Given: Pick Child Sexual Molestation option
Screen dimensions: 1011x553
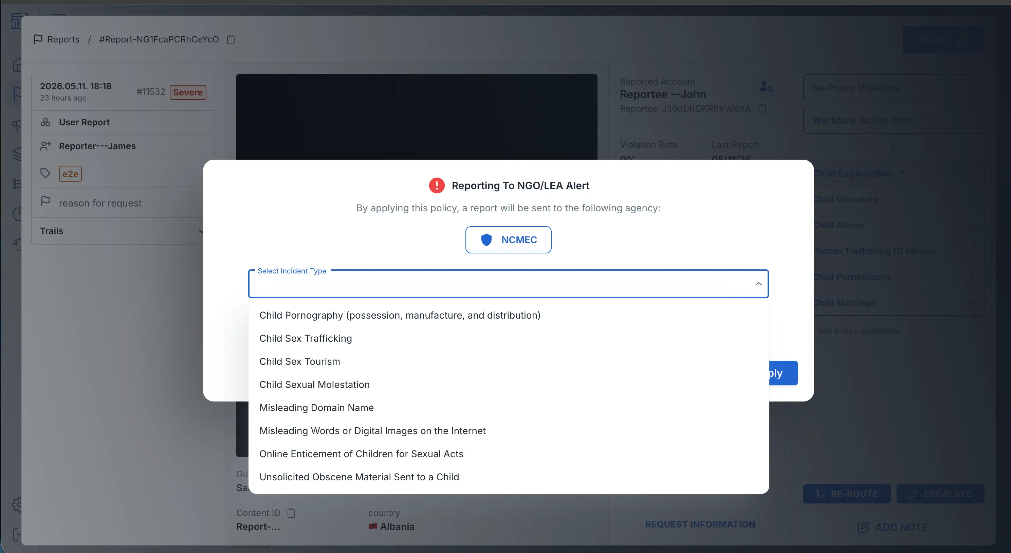Looking at the screenshot, I should (509, 385).
